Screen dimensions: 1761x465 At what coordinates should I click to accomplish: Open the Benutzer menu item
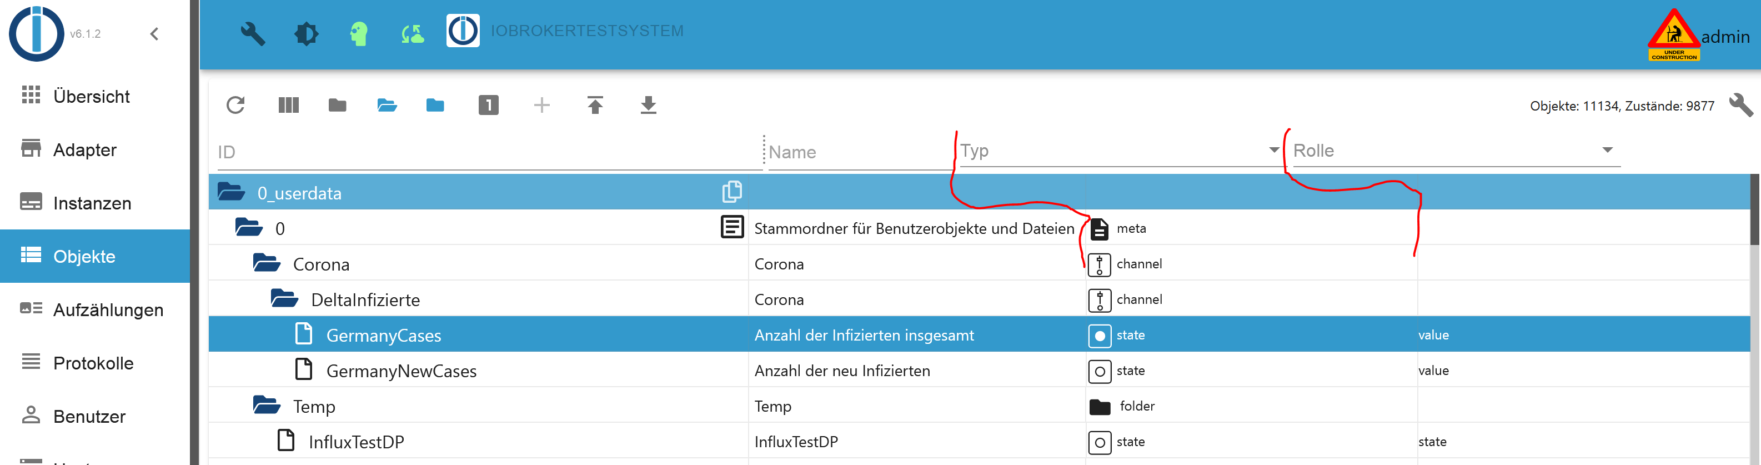pos(95,417)
